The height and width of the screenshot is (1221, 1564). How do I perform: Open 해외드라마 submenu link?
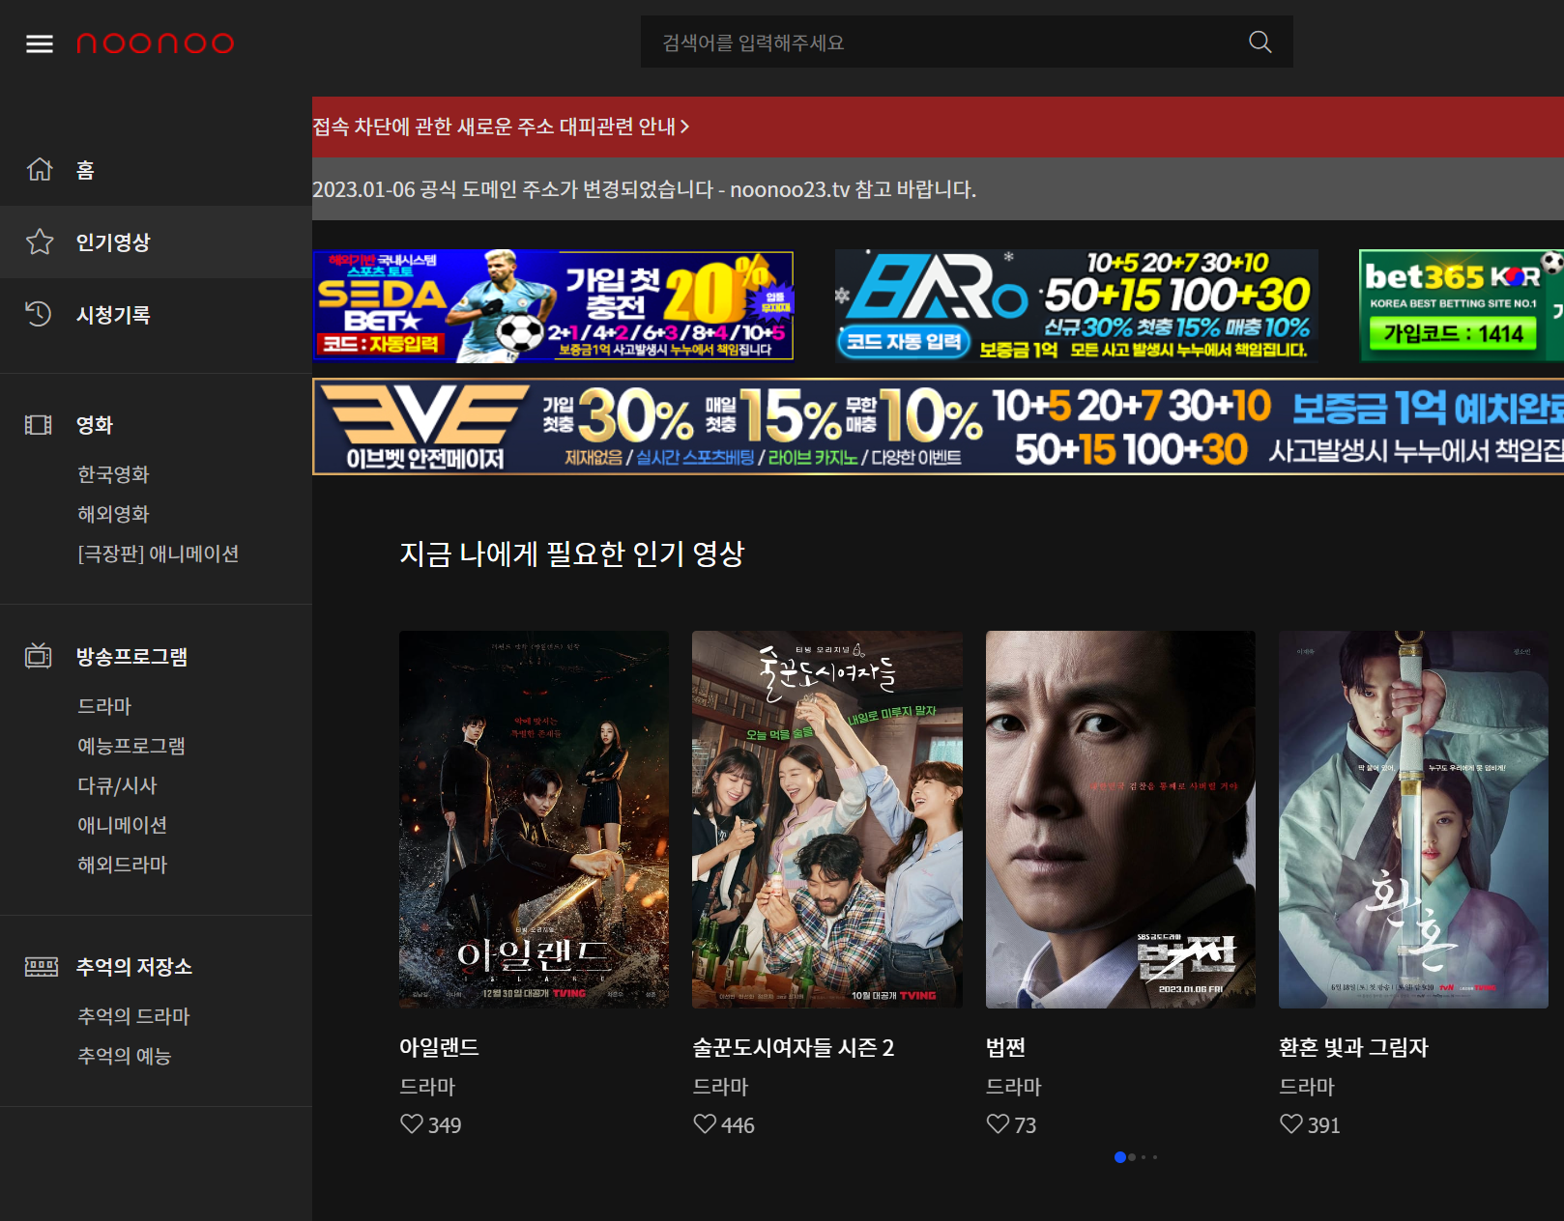pos(122,865)
